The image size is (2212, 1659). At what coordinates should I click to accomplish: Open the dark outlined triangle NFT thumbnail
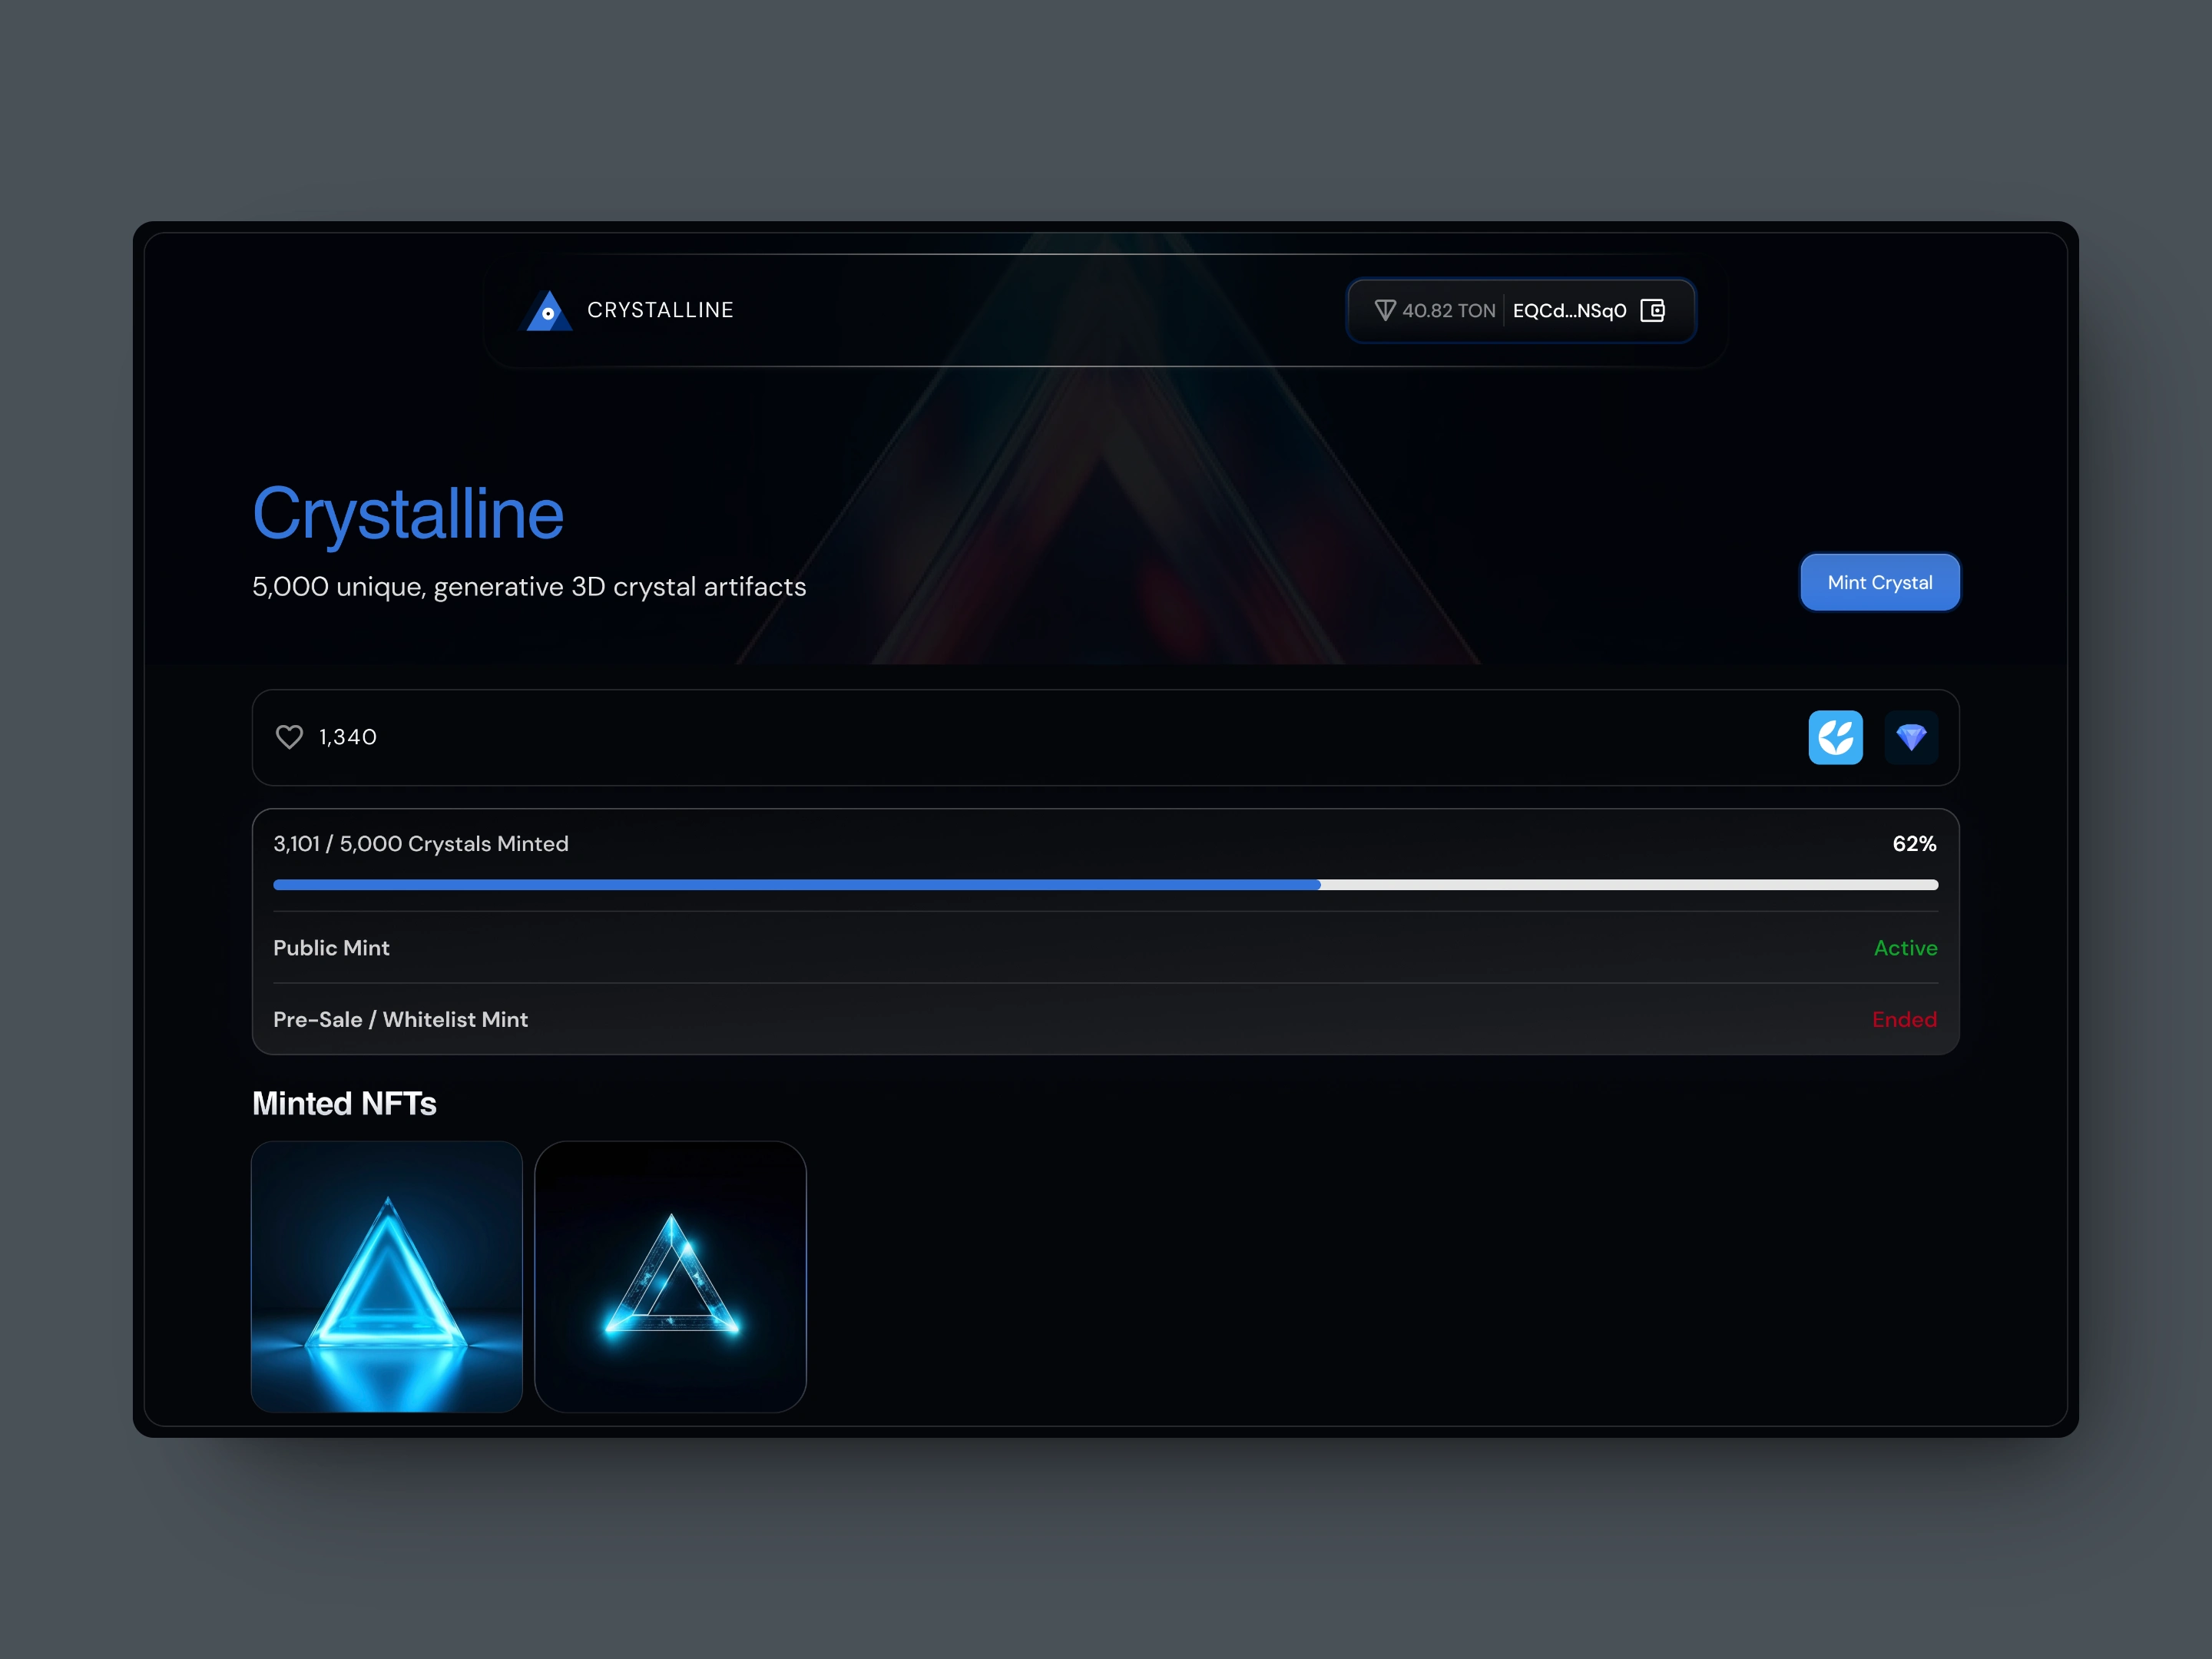pyautogui.click(x=670, y=1276)
